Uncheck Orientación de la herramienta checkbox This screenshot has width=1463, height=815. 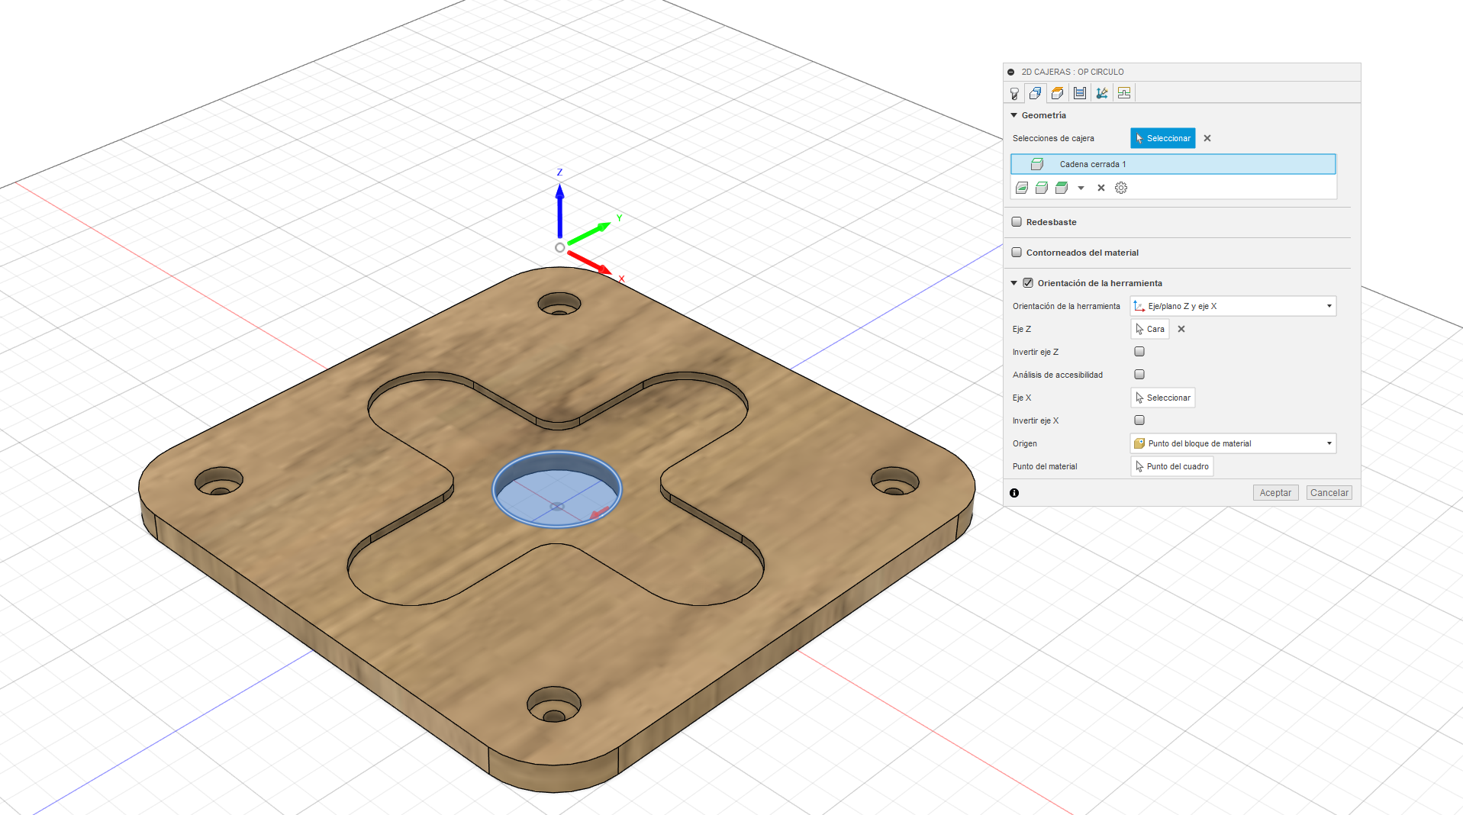pos(1028,283)
